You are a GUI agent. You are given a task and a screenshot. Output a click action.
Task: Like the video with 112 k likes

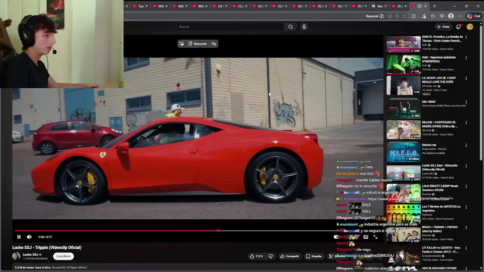click(x=256, y=256)
